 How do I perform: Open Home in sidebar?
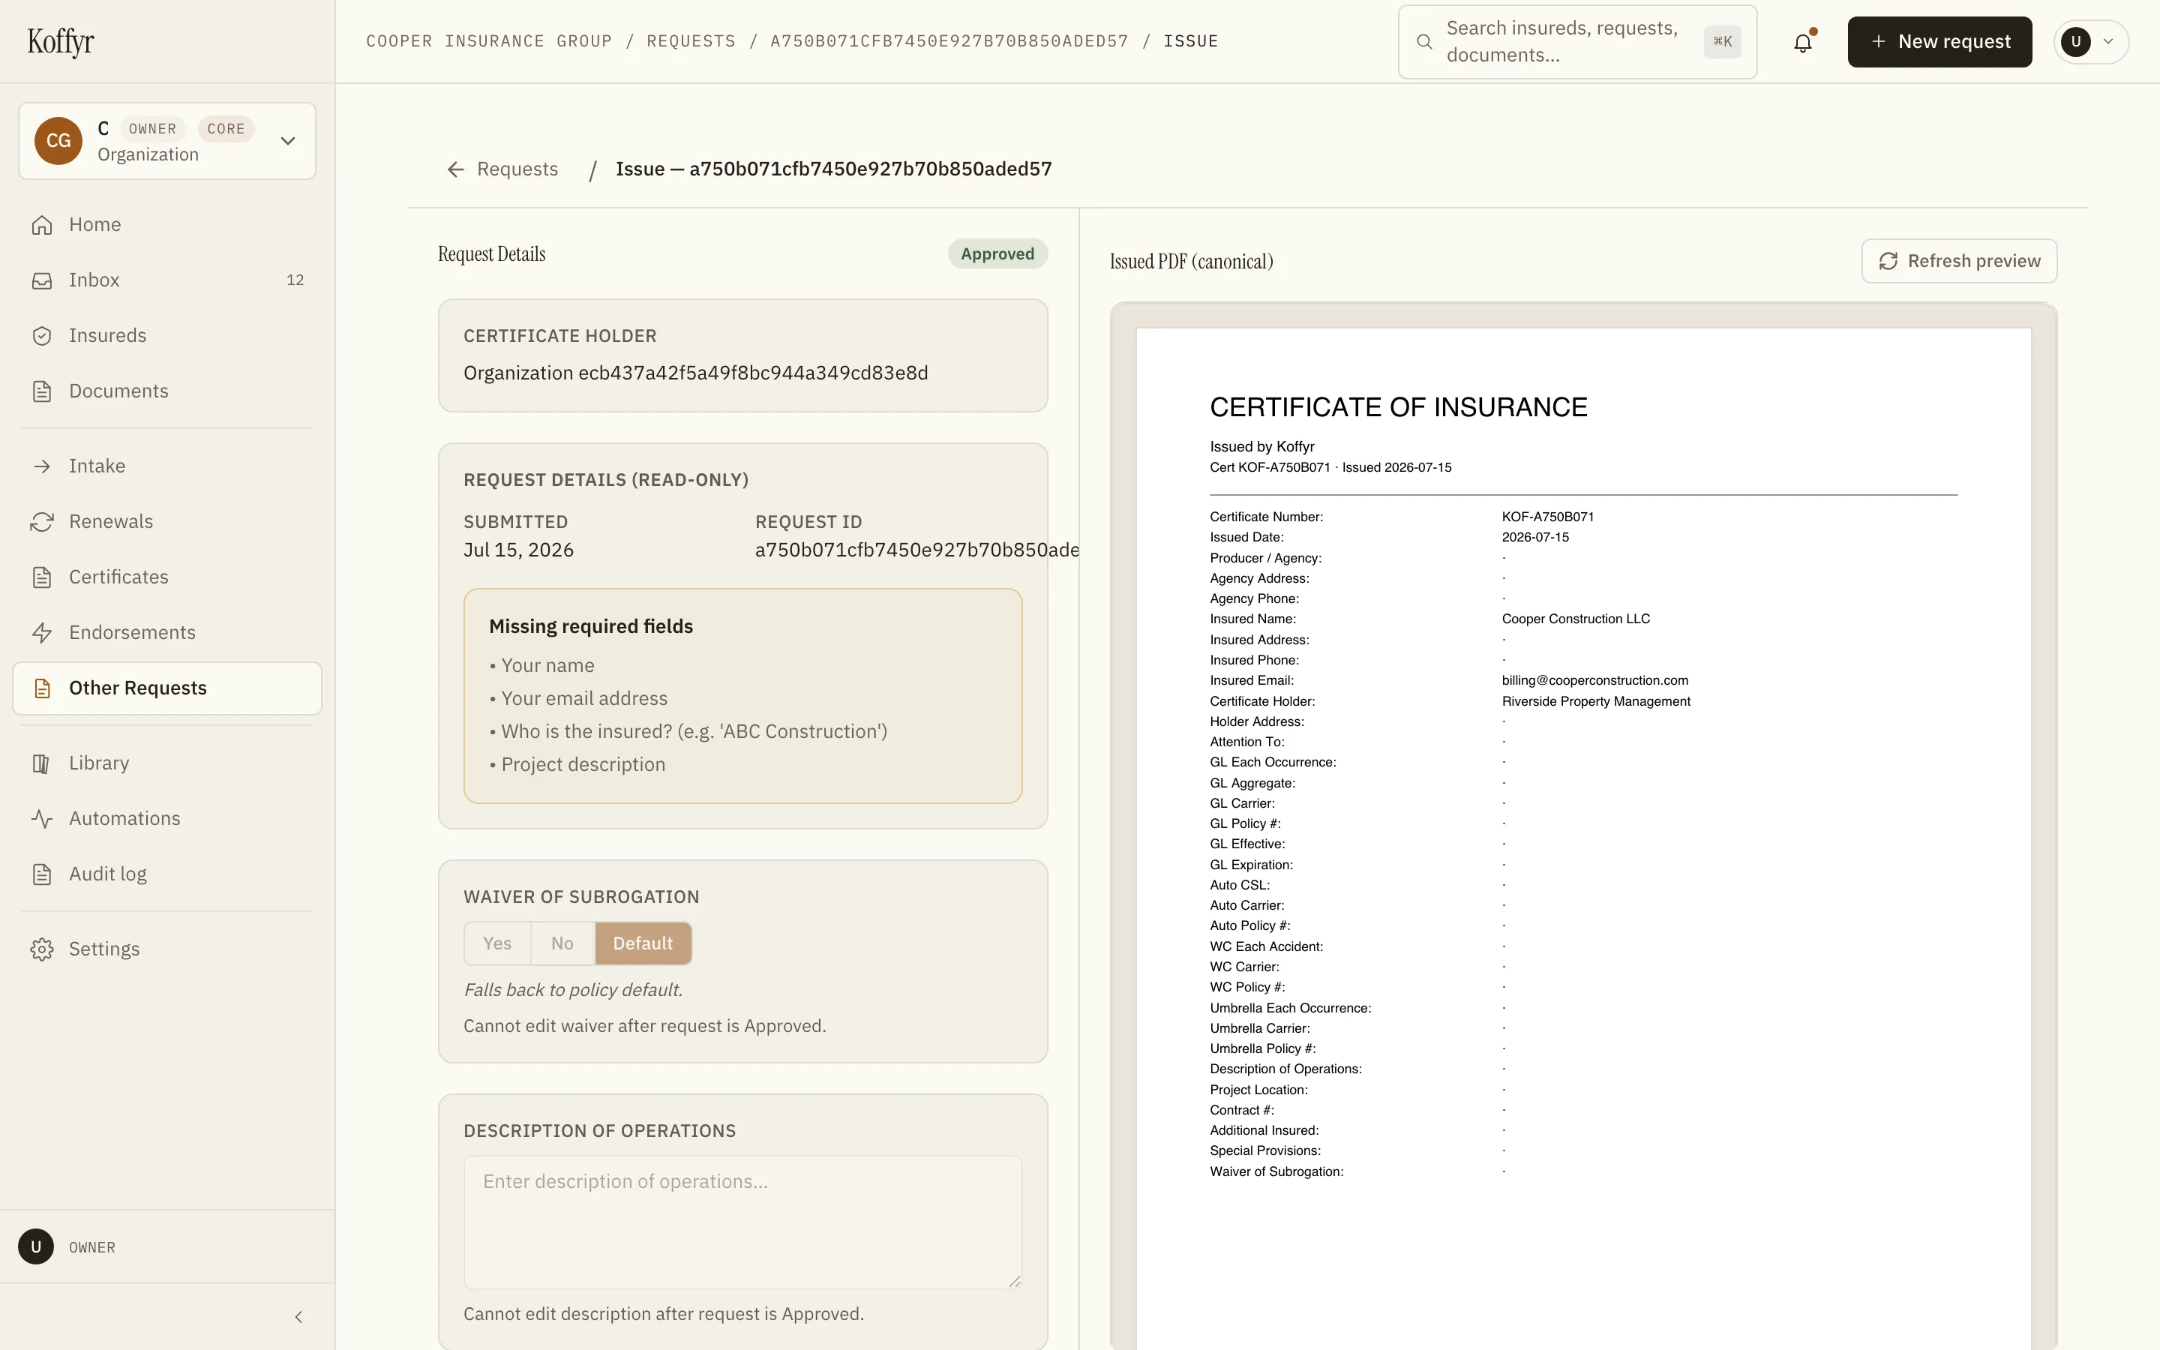point(167,225)
